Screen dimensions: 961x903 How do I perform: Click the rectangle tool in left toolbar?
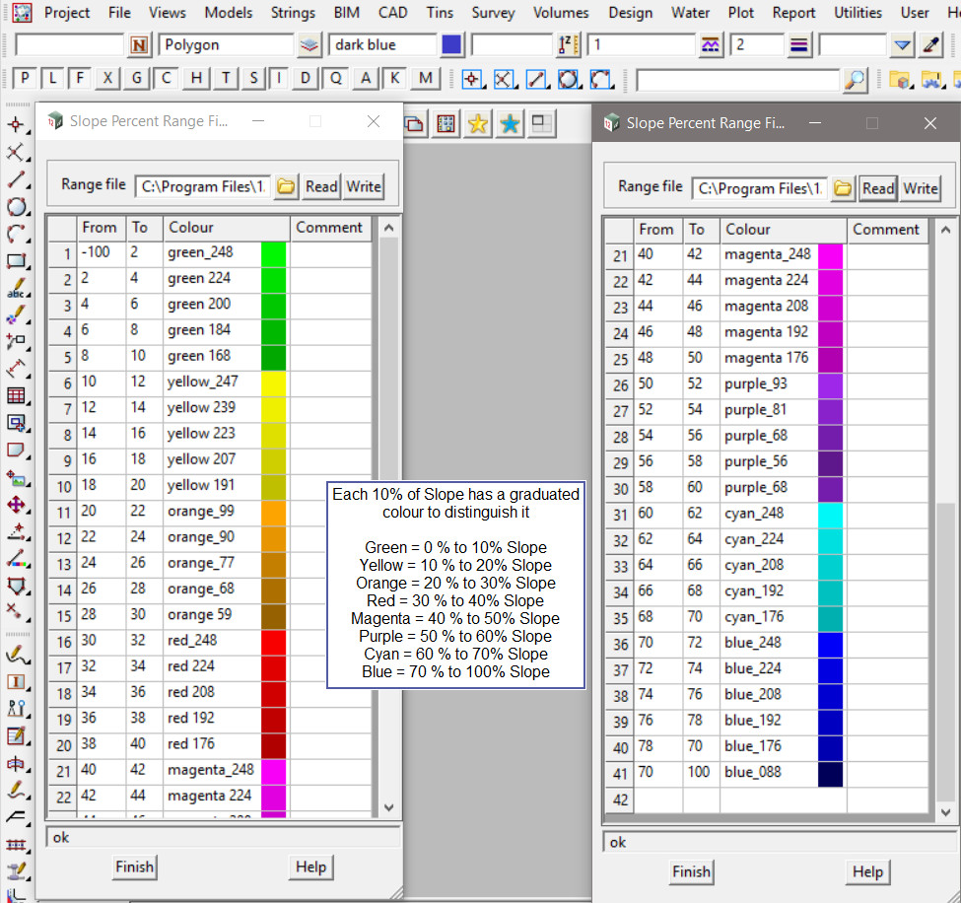pyautogui.click(x=16, y=262)
